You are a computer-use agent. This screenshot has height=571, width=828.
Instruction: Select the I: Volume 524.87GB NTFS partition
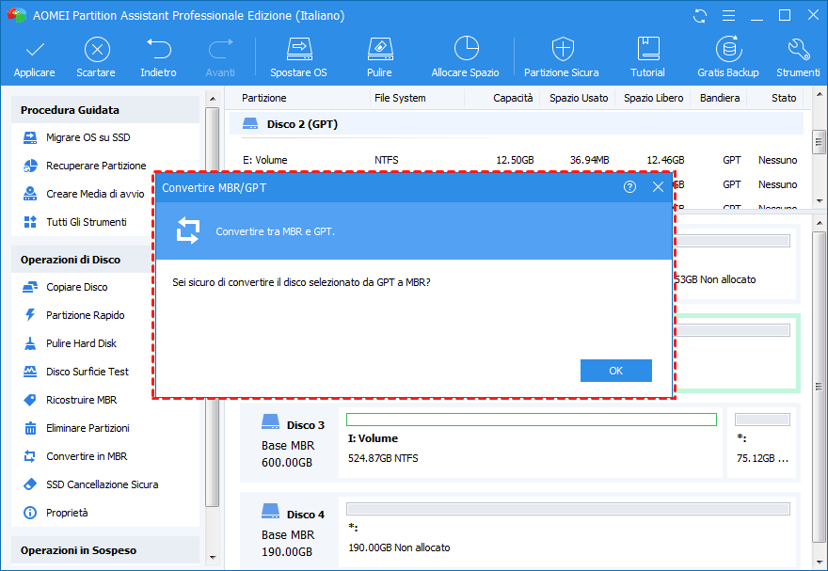[531, 443]
